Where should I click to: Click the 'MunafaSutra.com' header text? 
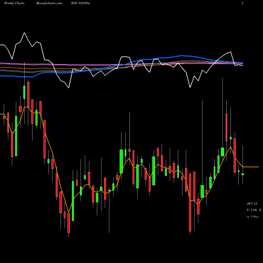pyautogui.click(x=49, y=3)
